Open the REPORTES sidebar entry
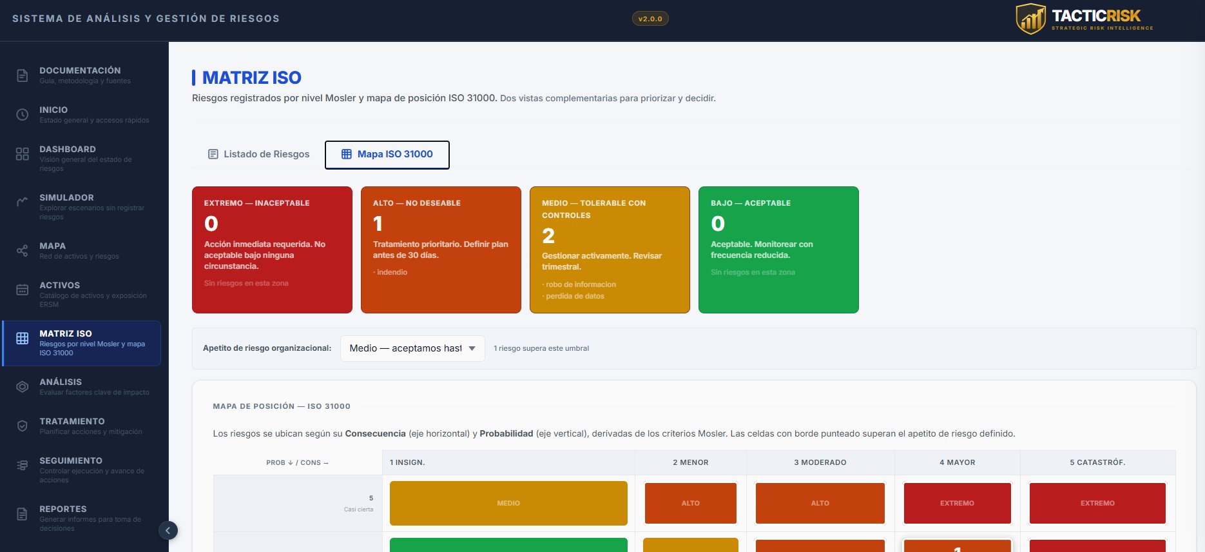This screenshot has width=1205, height=552. click(81, 518)
